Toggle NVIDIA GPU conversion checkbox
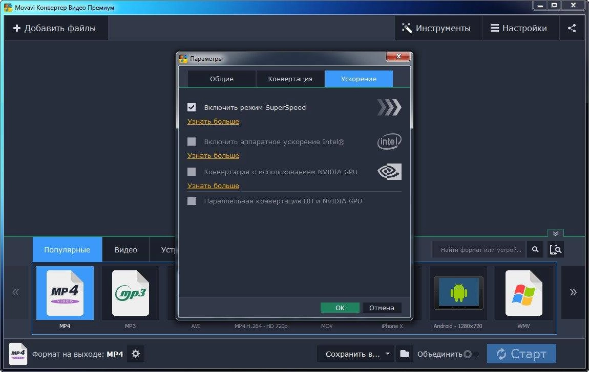The image size is (589, 372). point(192,172)
